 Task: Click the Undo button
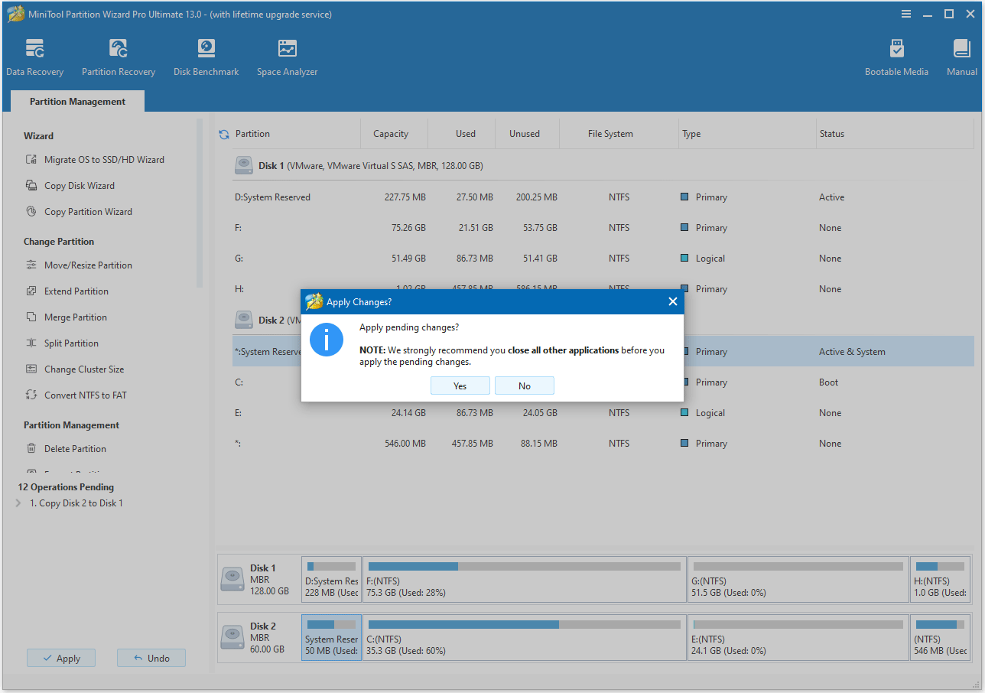(151, 658)
